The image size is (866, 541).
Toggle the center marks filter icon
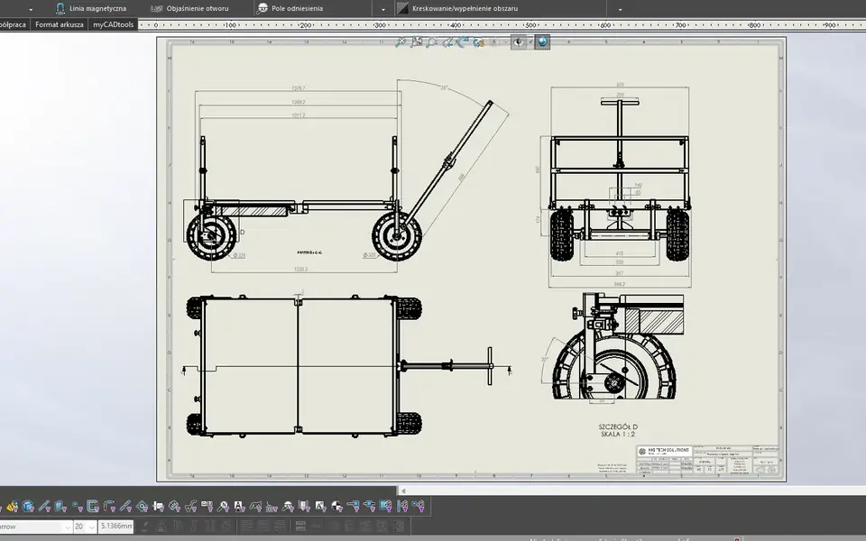[x=336, y=506]
